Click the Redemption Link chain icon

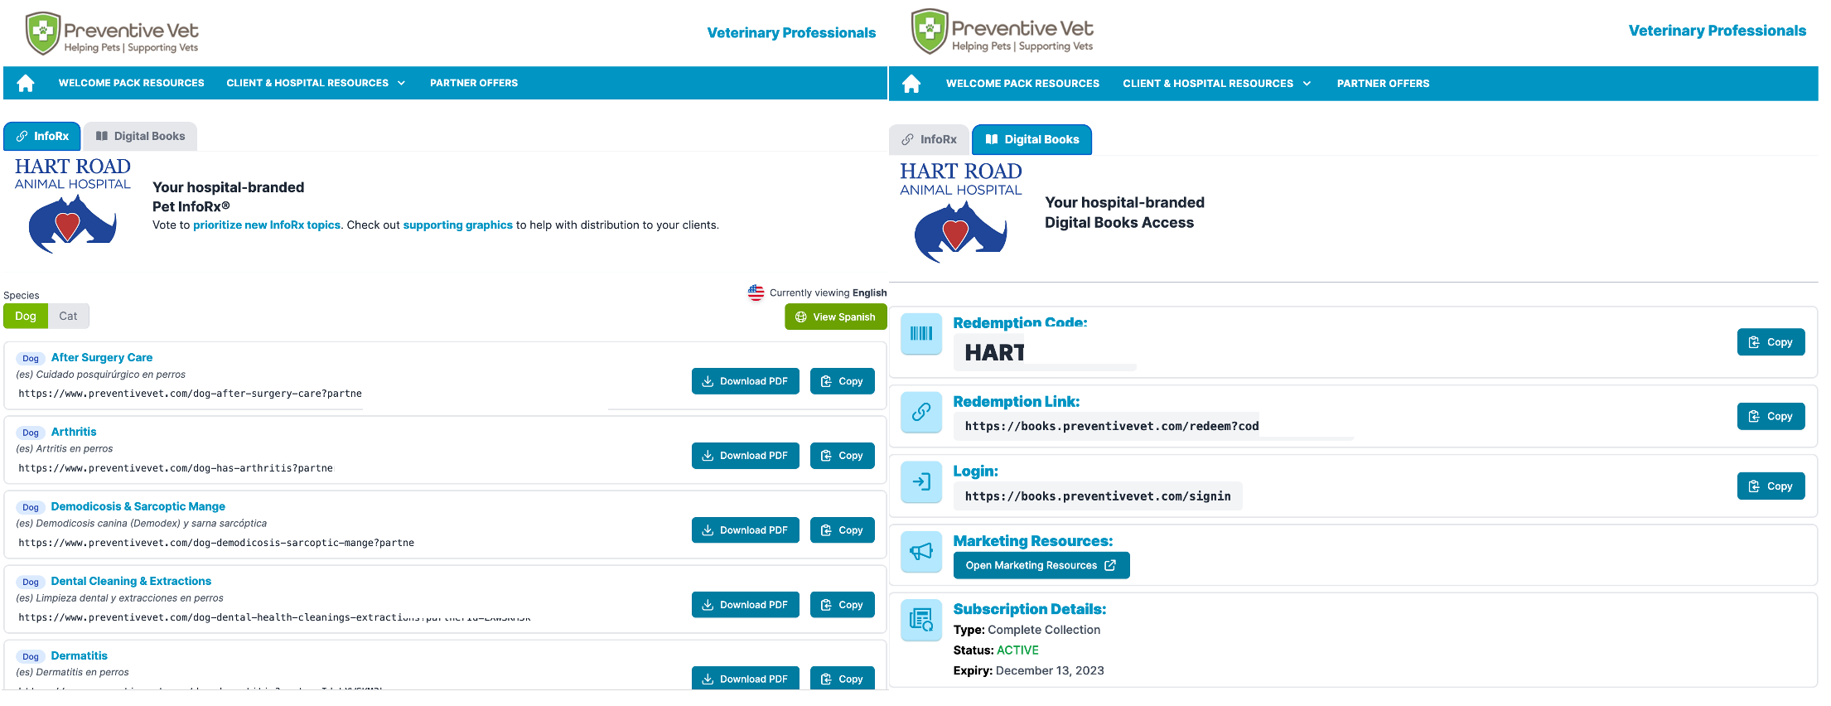[921, 412]
